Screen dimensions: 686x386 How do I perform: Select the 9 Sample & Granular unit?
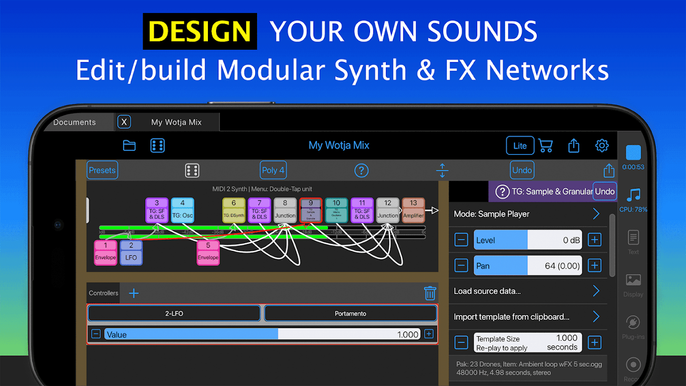[311, 210]
